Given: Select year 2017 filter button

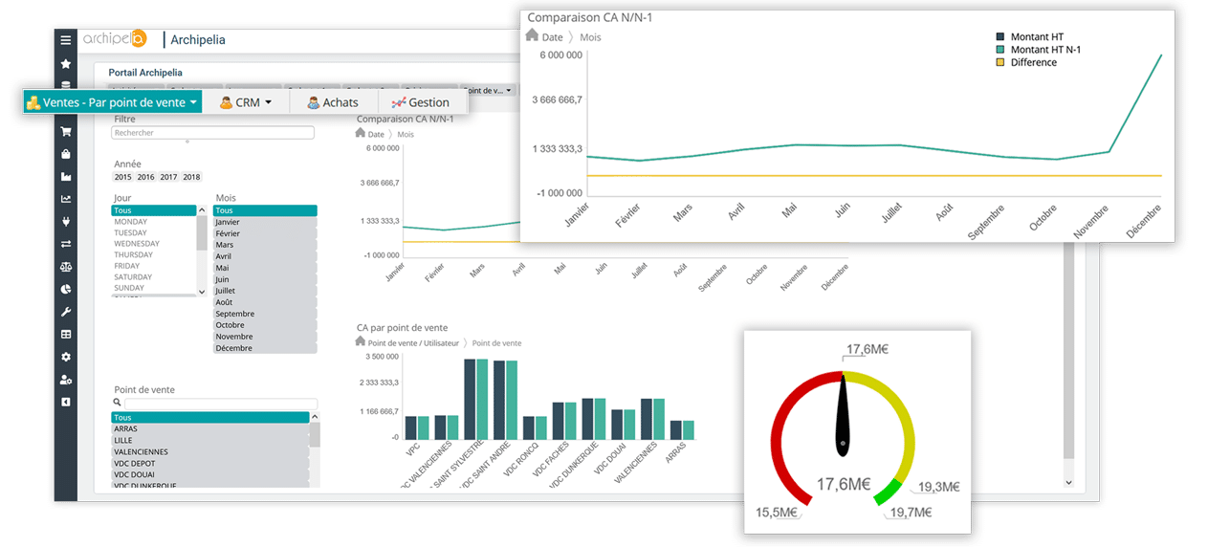Looking at the screenshot, I should 168,177.
